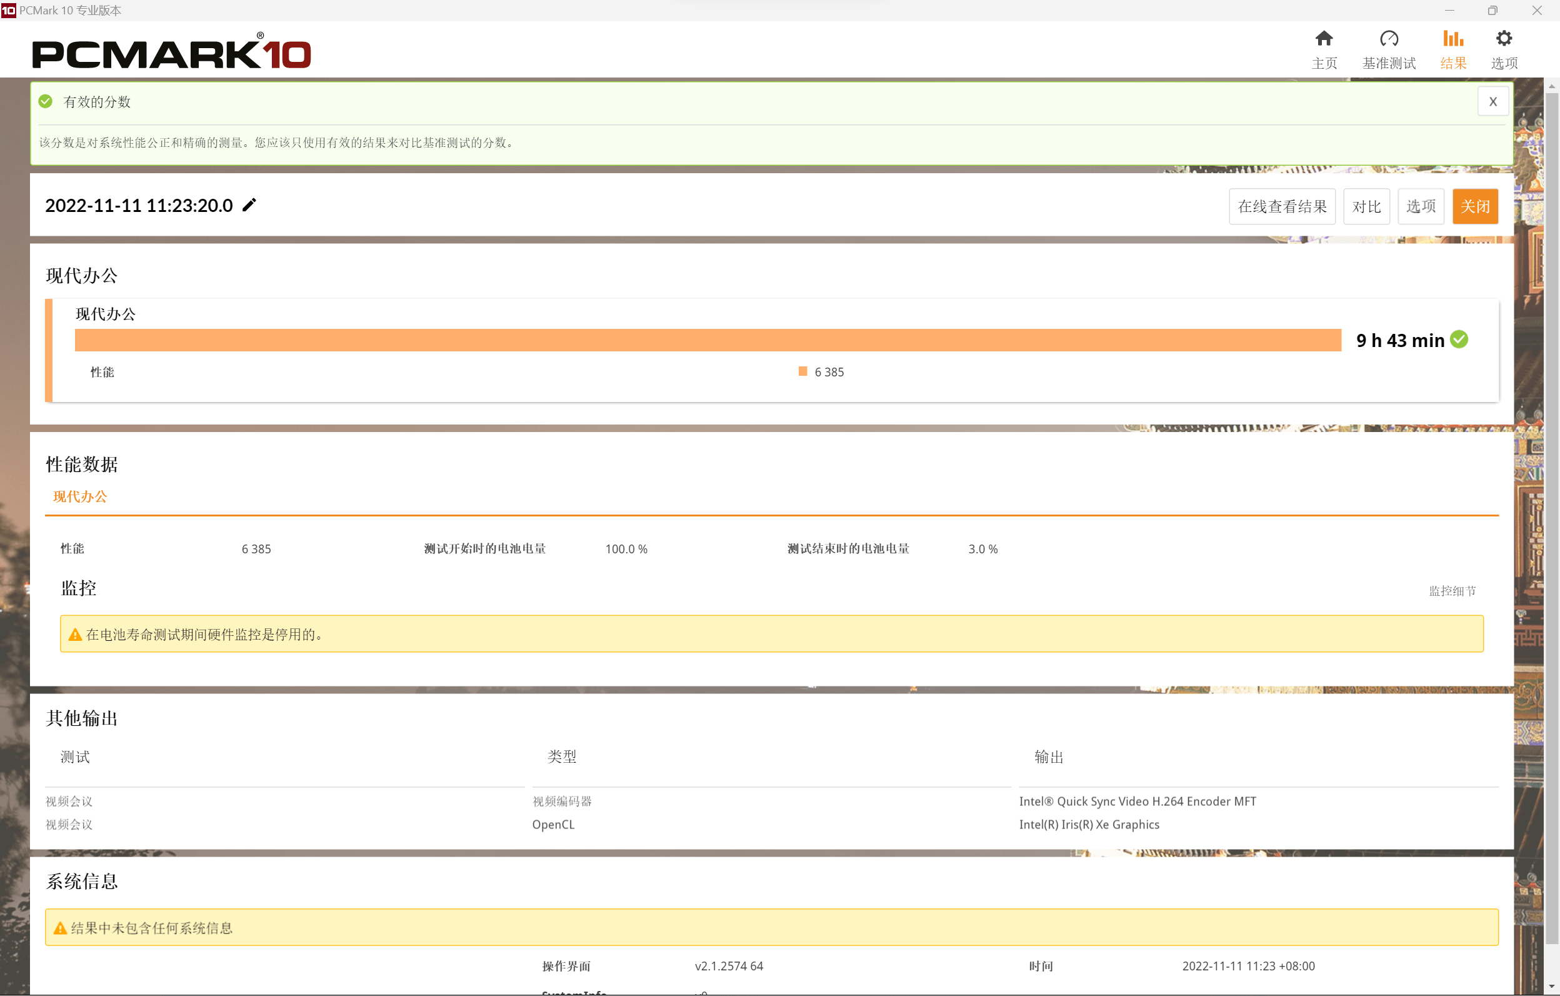This screenshot has height=996, width=1560.
Task: Click the 对比 compare button
Action: (x=1366, y=206)
